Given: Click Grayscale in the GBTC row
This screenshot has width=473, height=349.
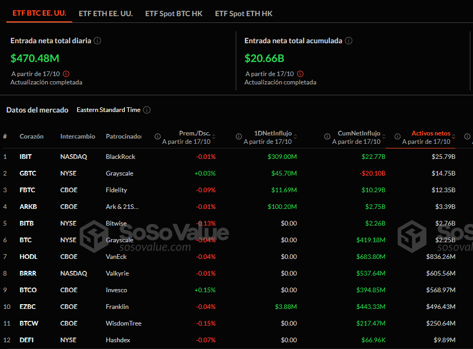Looking at the screenshot, I should 119,173.
